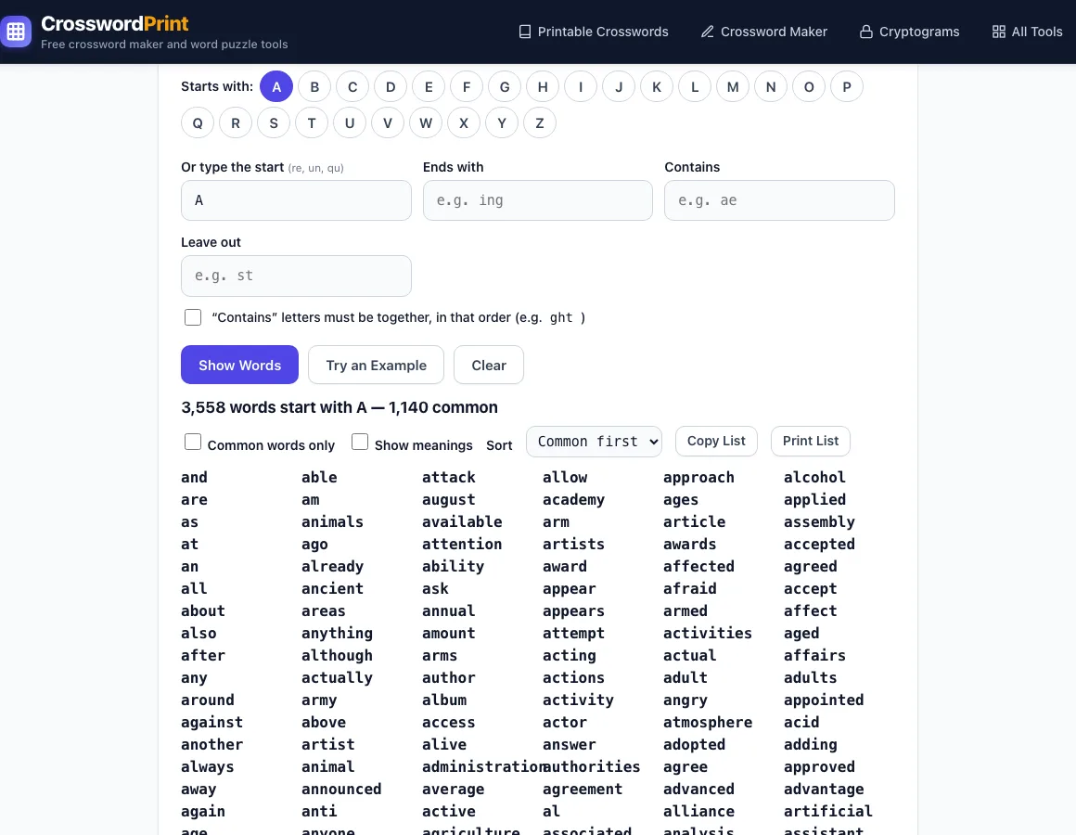The height and width of the screenshot is (835, 1076).
Task: Pick the letter W starting filter
Action: (426, 123)
